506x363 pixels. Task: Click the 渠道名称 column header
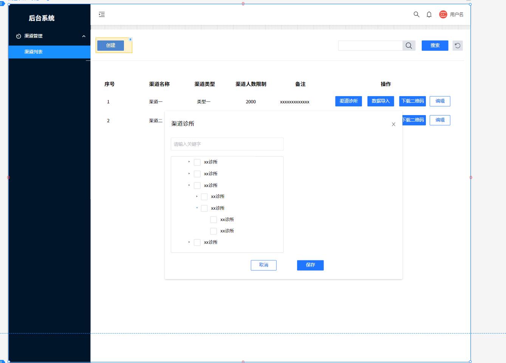[159, 84]
